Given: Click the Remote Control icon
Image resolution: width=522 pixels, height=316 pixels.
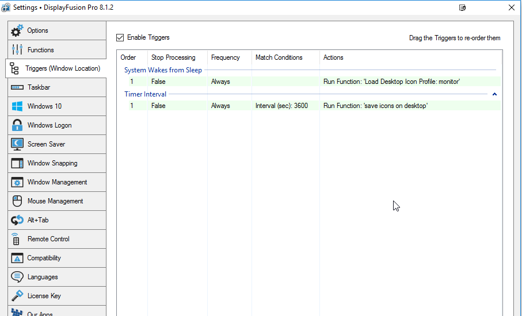Looking at the screenshot, I should tap(16, 239).
